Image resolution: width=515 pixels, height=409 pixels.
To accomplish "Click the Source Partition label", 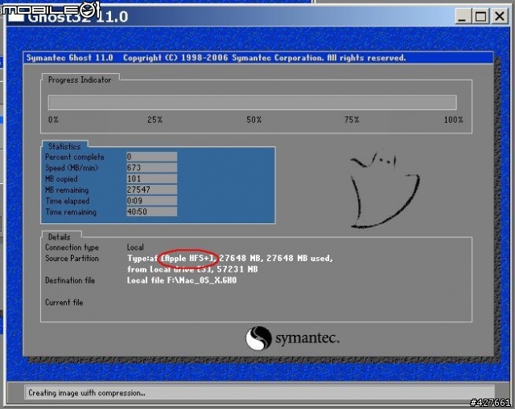I will (72, 258).
